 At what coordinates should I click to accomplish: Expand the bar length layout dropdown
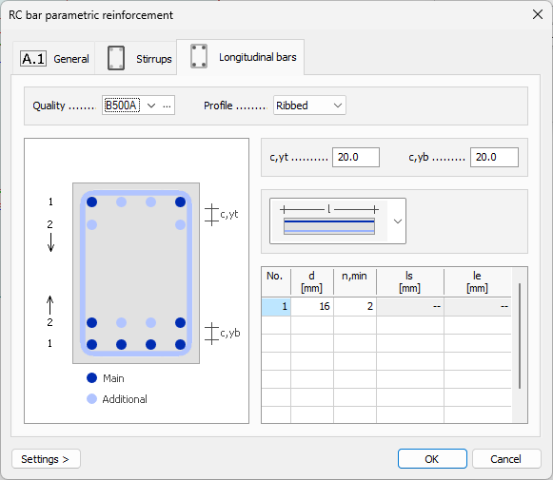[398, 221]
